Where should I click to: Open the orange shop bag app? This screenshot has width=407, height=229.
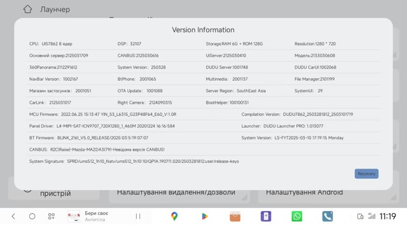point(235,216)
